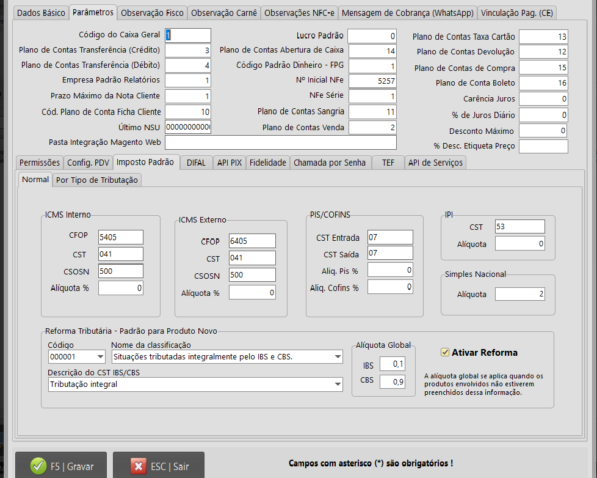Click the F5 | Gravar button
The image size is (597, 478).
coord(61,466)
